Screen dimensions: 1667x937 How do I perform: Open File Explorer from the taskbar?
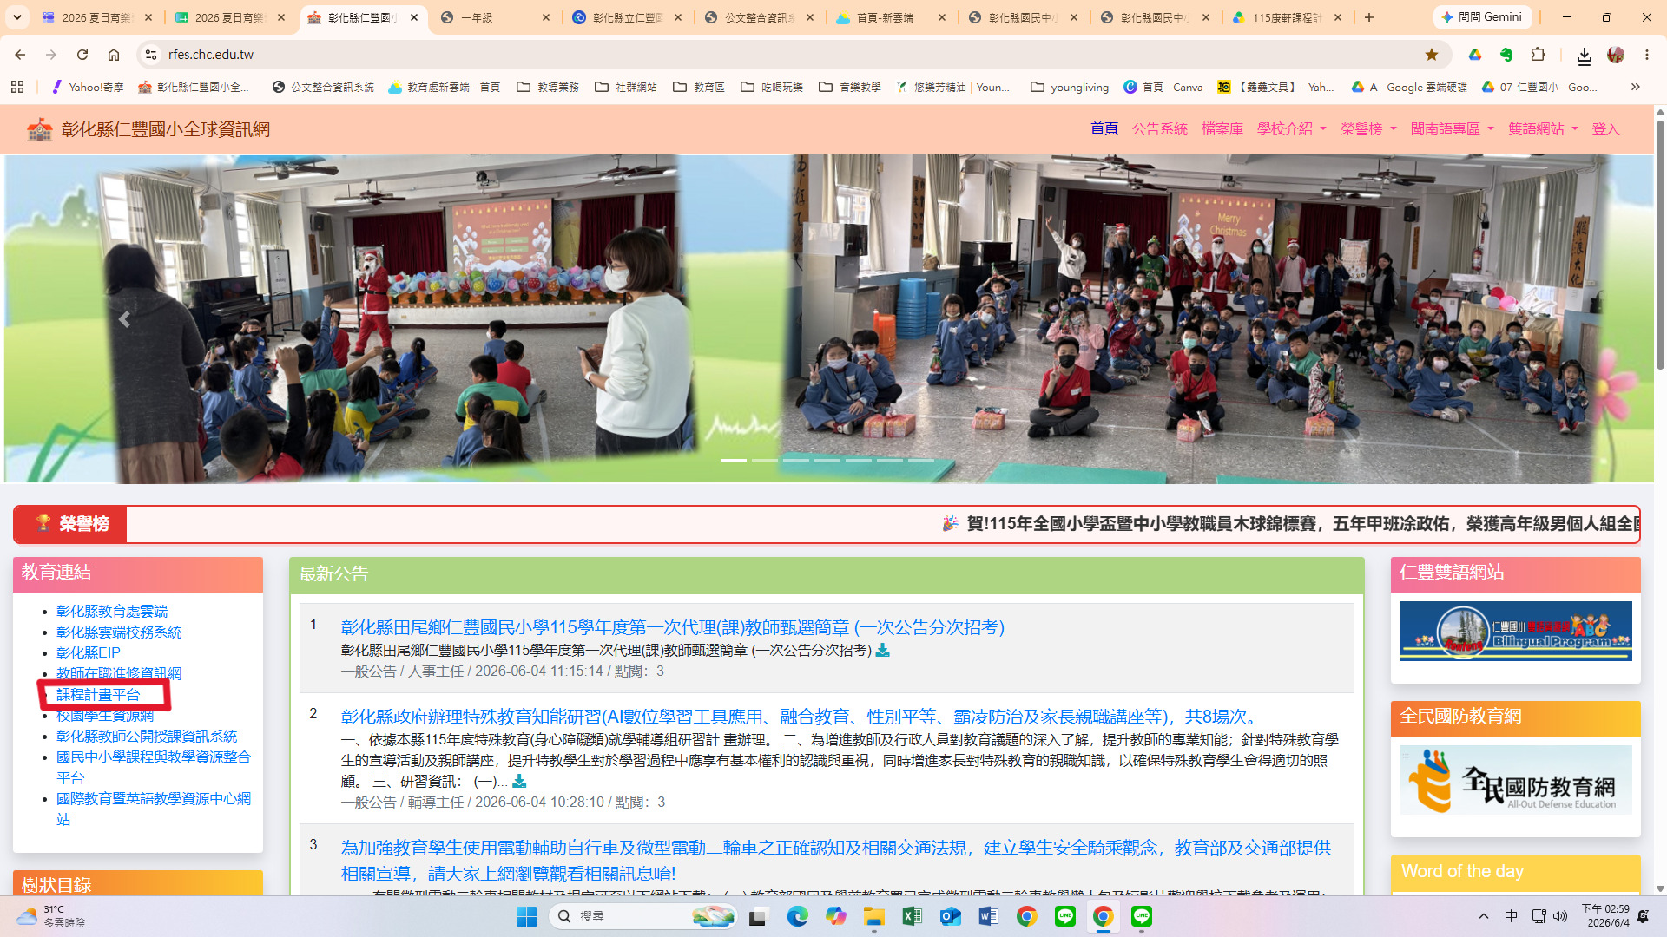click(x=873, y=916)
